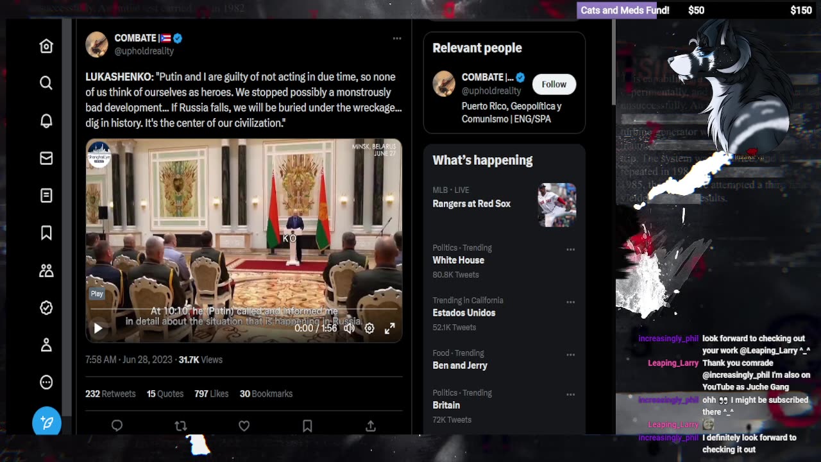Open Communities people icon
This screenshot has height=462, width=821.
46,270
